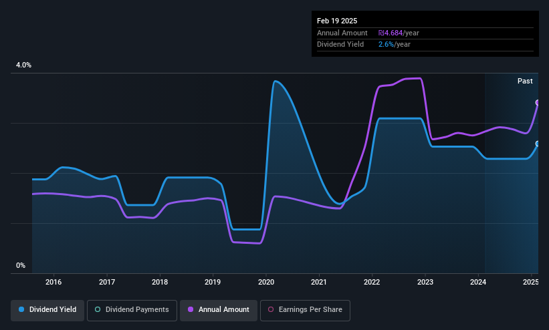Image resolution: width=549 pixels, height=330 pixels.
Task: Click the 0% y-axis label
Action: pyautogui.click(x=21, y=266)
